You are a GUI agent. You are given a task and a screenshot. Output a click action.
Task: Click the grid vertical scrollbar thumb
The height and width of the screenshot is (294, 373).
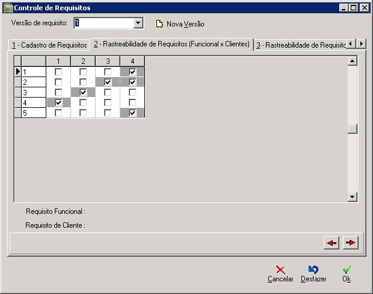(x=353, y=129)
